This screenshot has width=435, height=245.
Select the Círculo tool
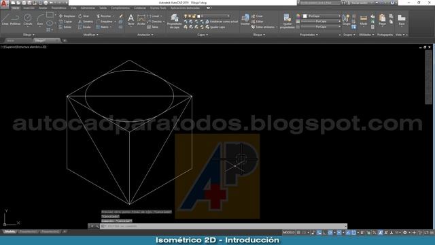27,20
